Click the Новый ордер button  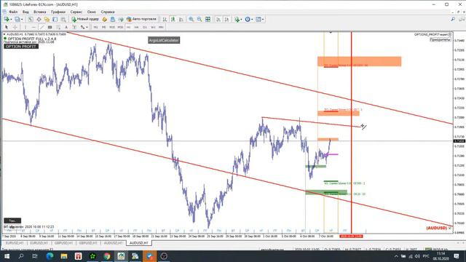pyautogui.click(x=85, y=20)
